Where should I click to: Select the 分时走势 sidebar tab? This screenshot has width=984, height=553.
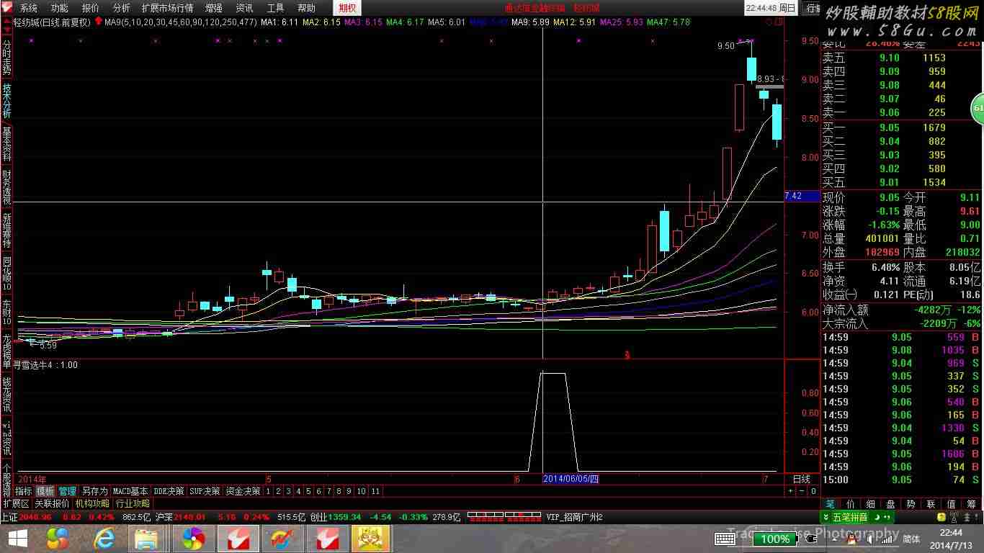click(x=6, y=58)
